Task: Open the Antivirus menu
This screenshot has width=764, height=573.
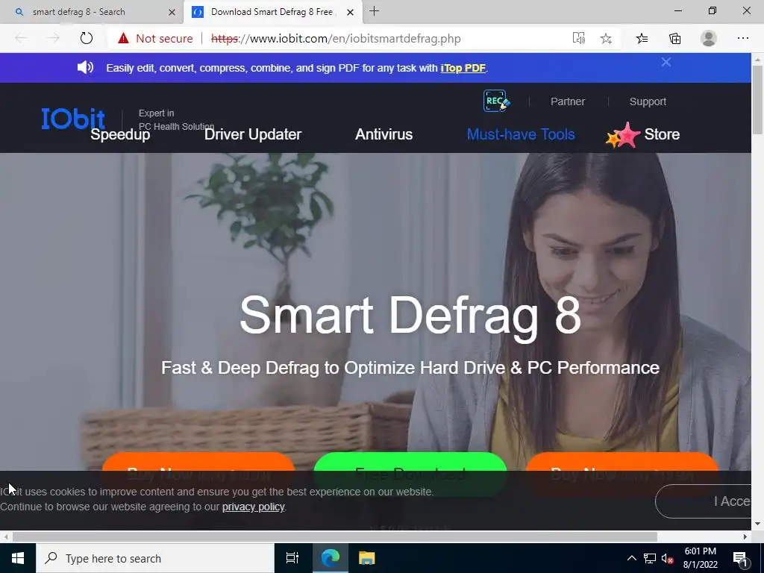Action: tap(384, 134)
